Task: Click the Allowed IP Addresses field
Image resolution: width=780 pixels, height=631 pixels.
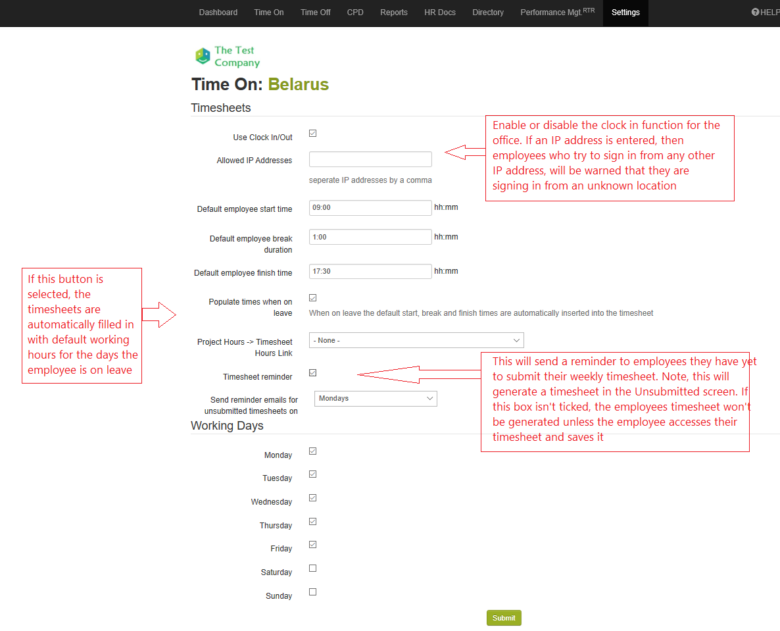Action: click(x=370, y=159)
